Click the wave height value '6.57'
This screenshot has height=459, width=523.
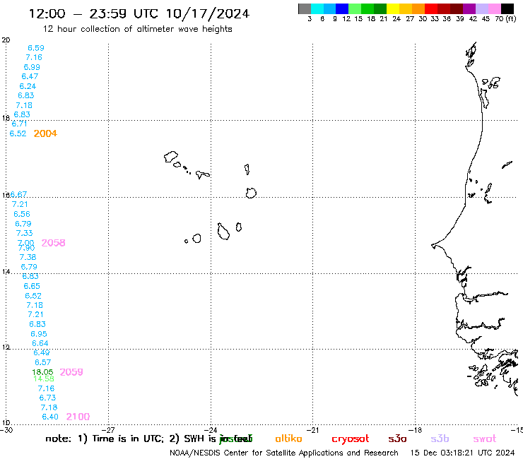click(42, 362)
